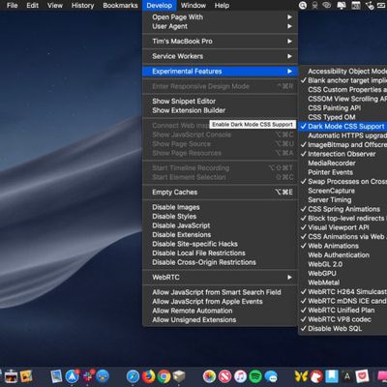Open Slack from the dock
The height and width of the screenshot is (387, 387).
pyautogui.click(x=87, y=376)
